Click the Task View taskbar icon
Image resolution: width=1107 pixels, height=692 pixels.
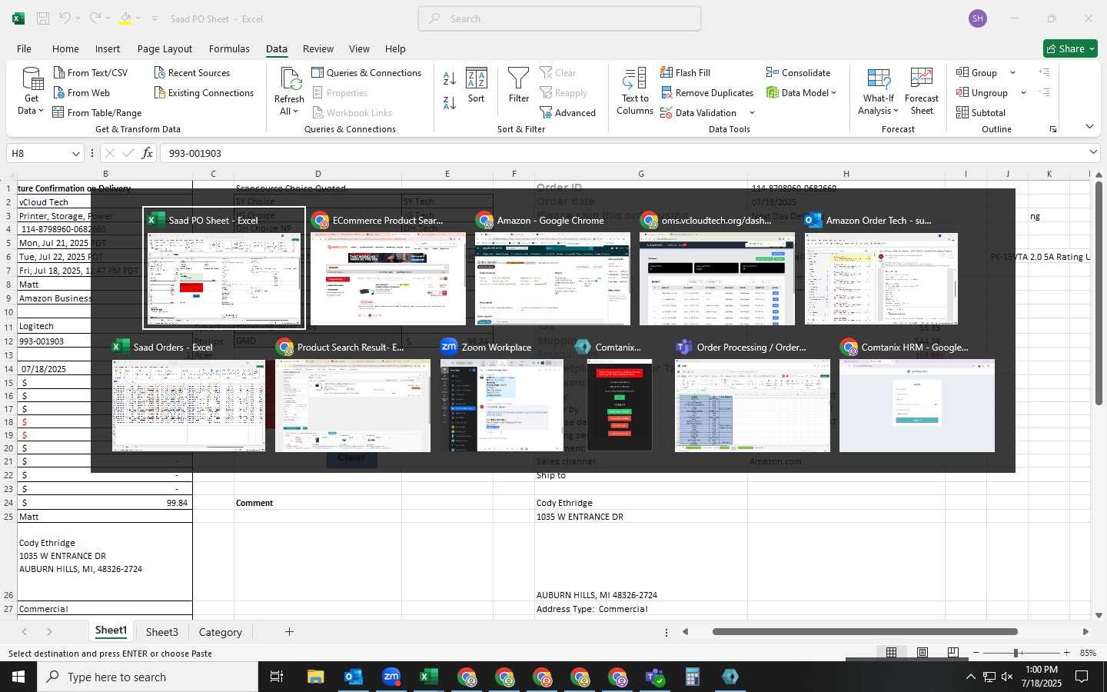tap(277, 677)
